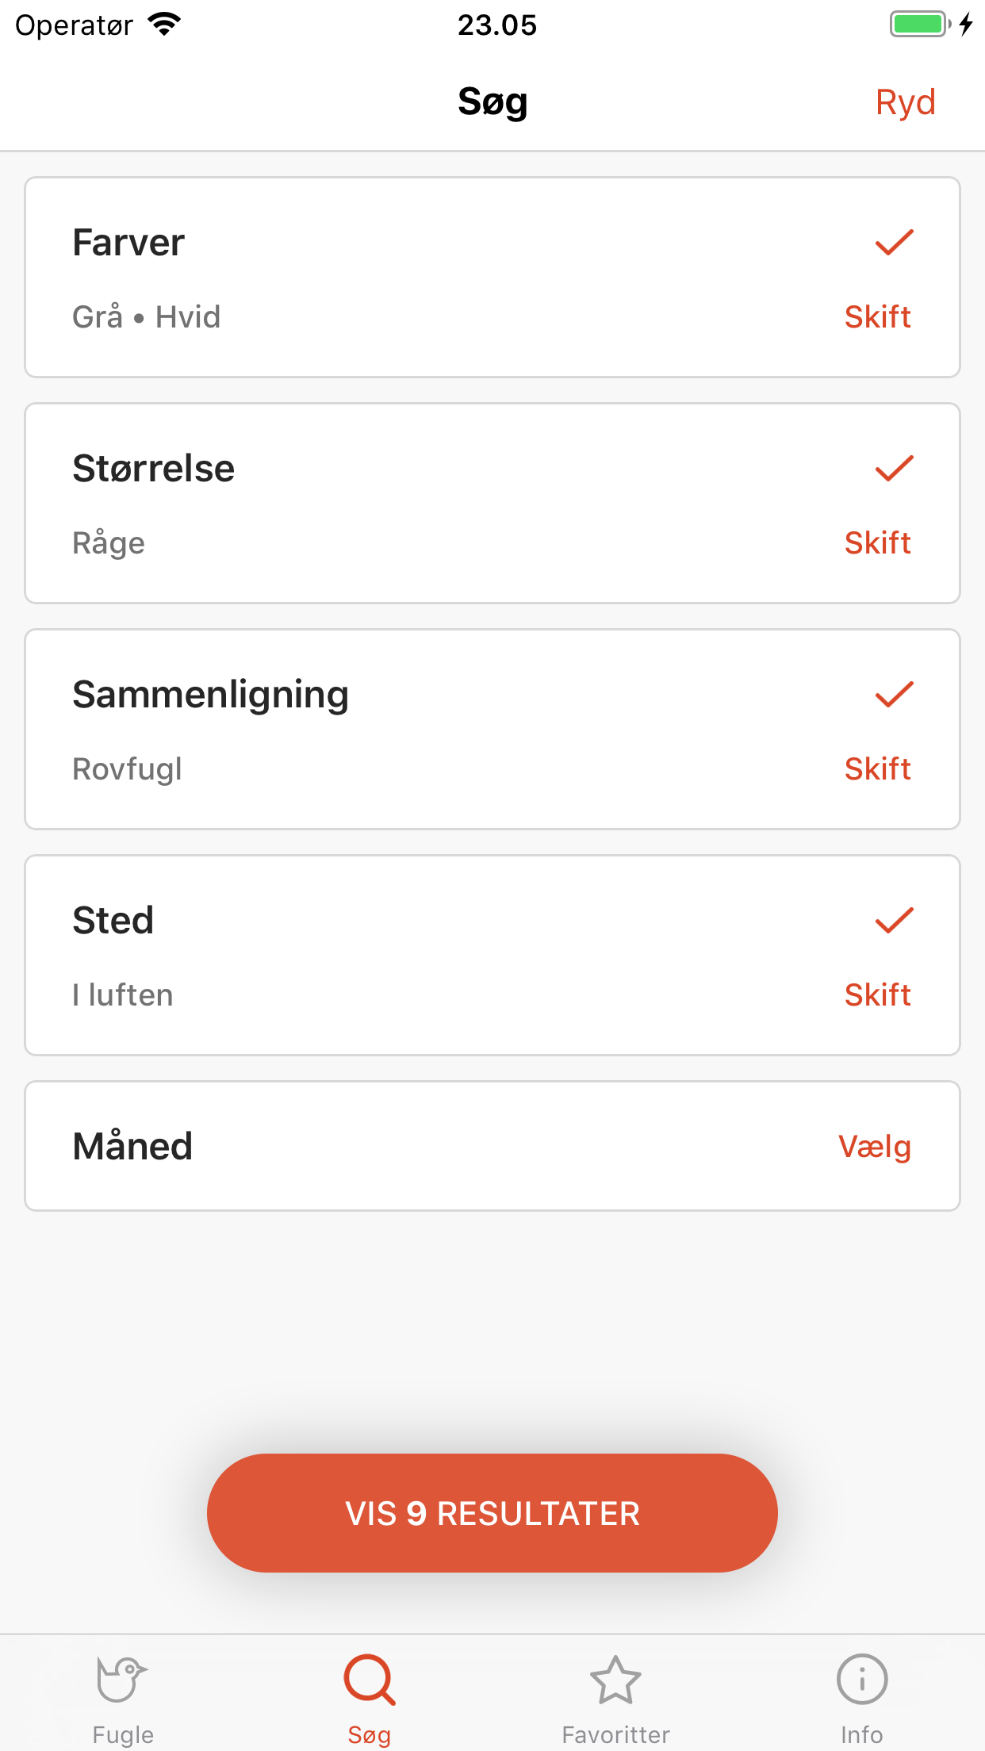Viewport: 985px width, 1751px height.
Task: Change Farver selection via Skift
Action: coord(877,316)
